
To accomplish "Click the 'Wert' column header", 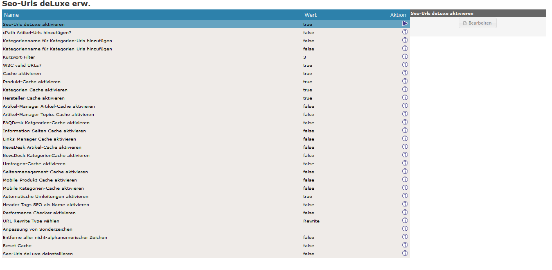I will tap(311, 15).
